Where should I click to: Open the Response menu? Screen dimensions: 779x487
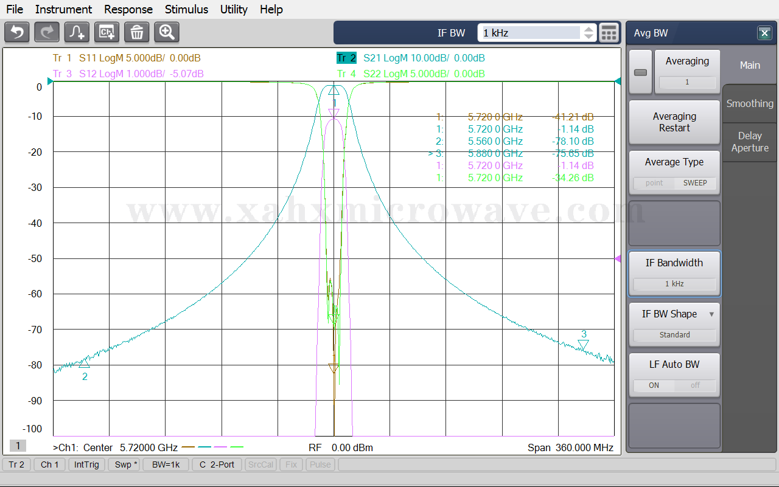tap(128, 9)
